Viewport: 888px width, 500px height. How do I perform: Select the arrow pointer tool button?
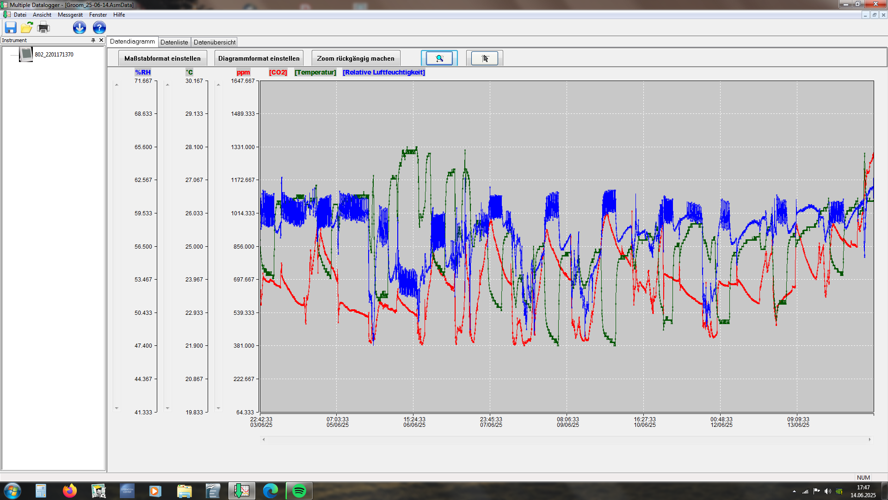485,58
